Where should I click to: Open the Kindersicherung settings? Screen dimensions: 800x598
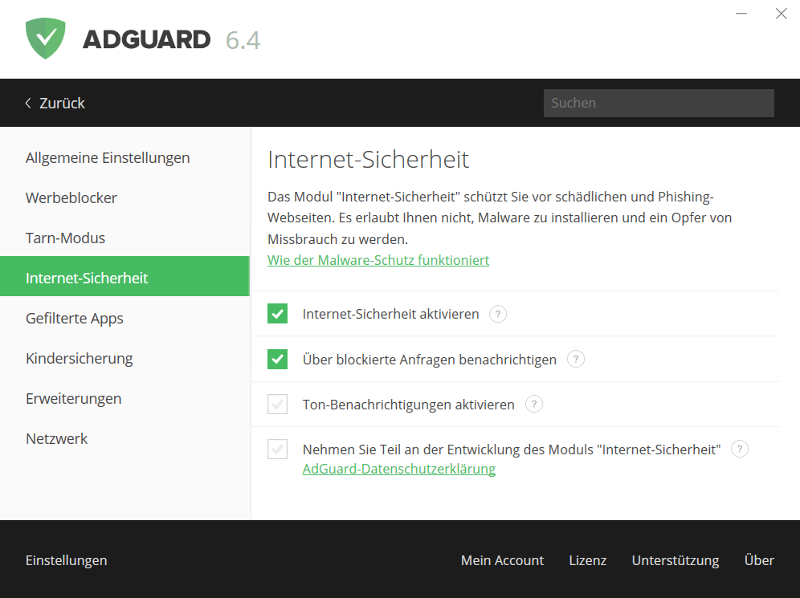(x=79, y=358)
